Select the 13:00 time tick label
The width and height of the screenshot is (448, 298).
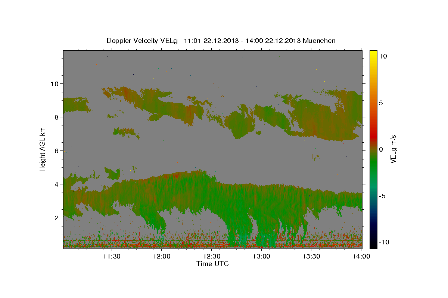[x=262, y=256]
